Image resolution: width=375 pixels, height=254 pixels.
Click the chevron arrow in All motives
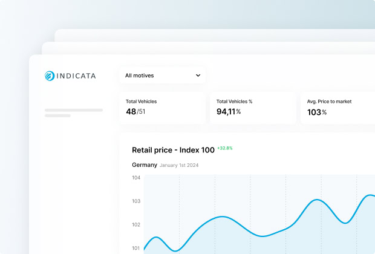(x=198, y=76)
